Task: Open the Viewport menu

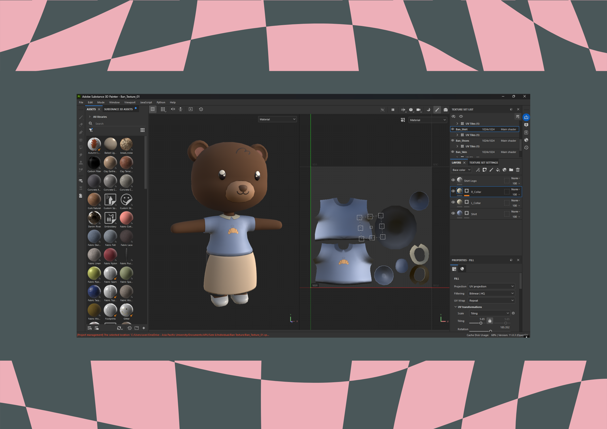Action: 130,102
